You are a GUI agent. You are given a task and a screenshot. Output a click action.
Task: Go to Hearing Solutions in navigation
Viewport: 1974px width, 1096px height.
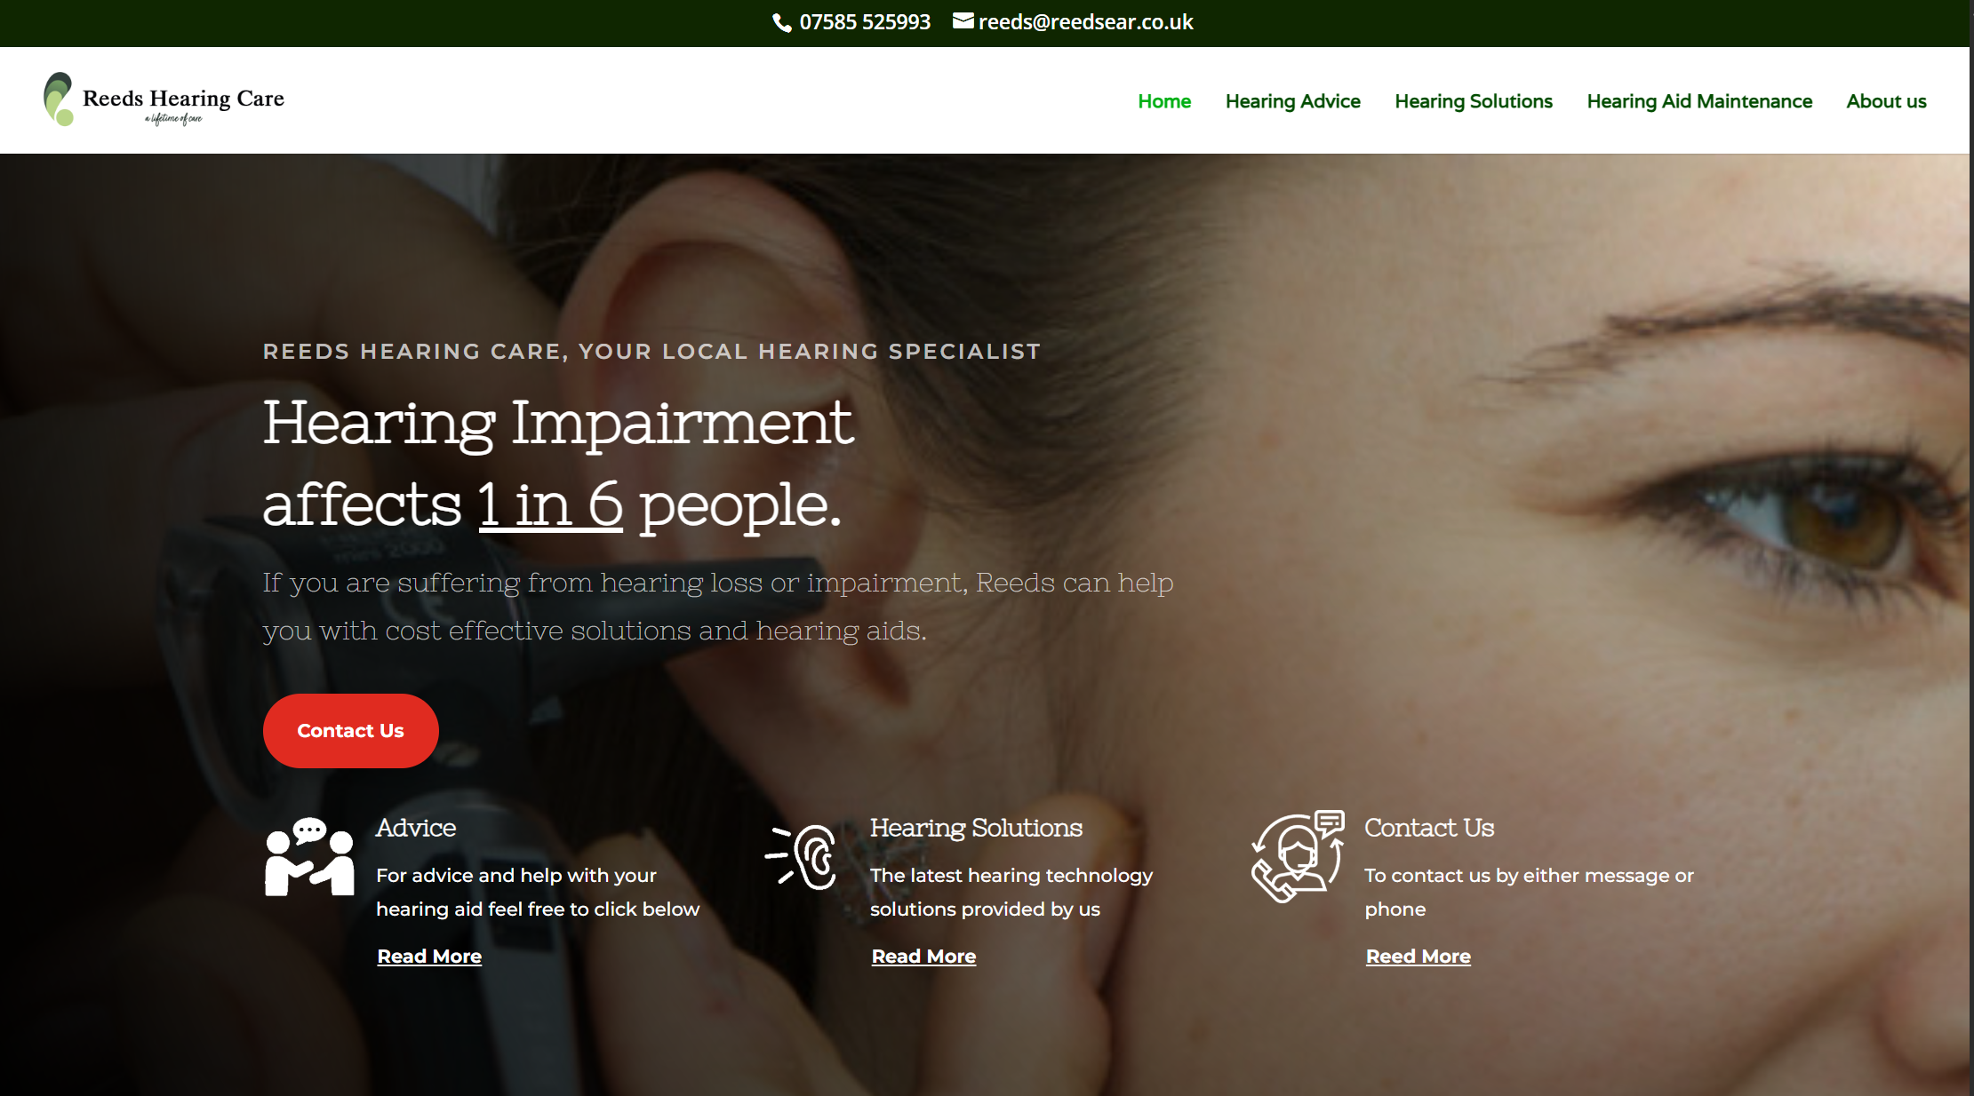point(1473,101)
